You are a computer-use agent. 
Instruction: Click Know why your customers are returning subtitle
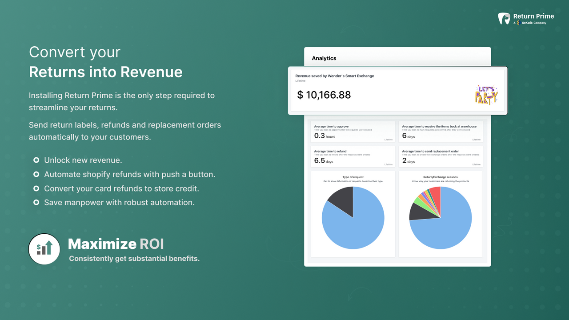pyautogui.click(x=441, y=181)
